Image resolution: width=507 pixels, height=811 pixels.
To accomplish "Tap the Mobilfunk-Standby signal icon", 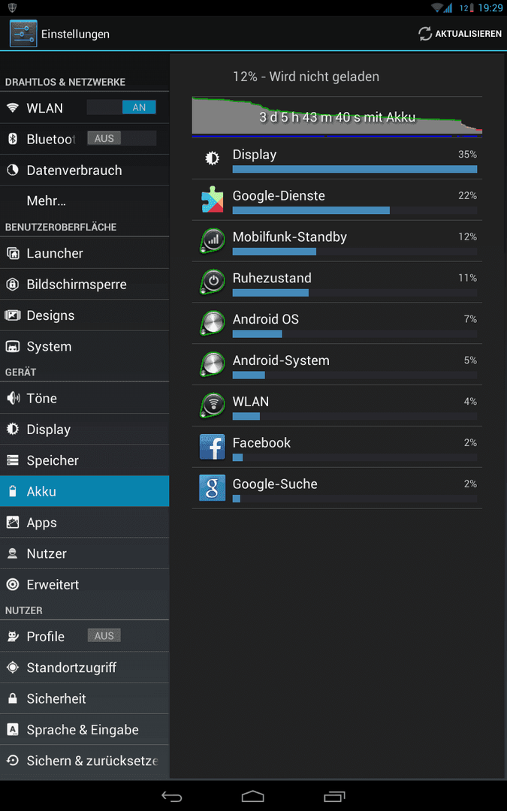I will [212, 240].
